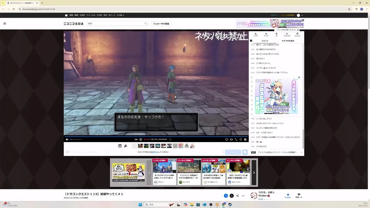Expand the INFO message chevron

pos(301,152)
